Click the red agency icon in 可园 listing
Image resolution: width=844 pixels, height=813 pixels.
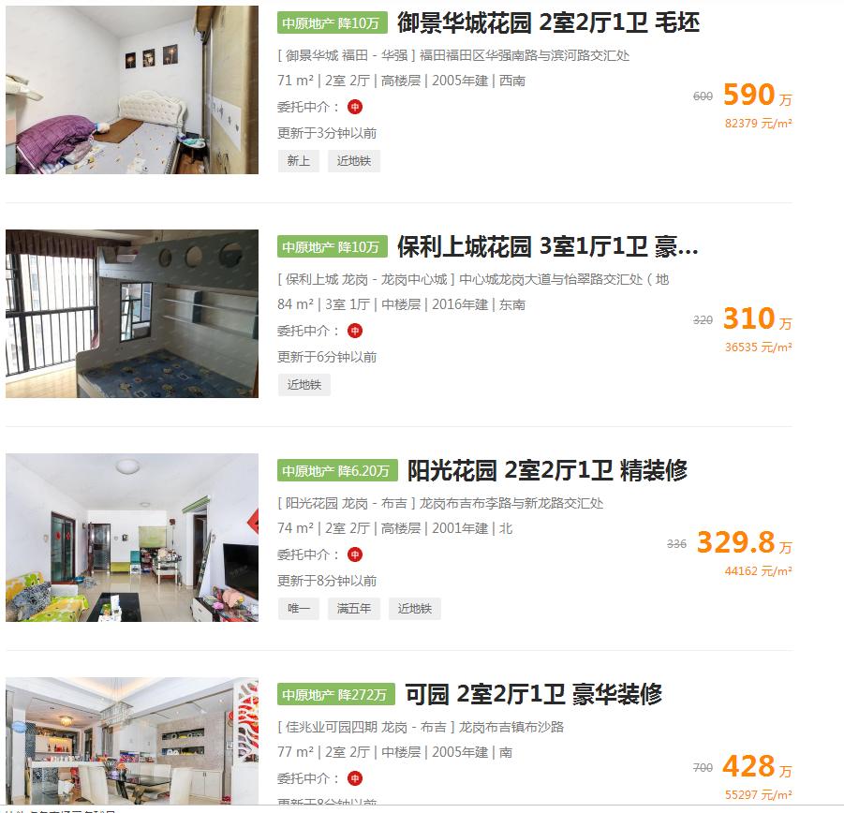click(355, 778)
